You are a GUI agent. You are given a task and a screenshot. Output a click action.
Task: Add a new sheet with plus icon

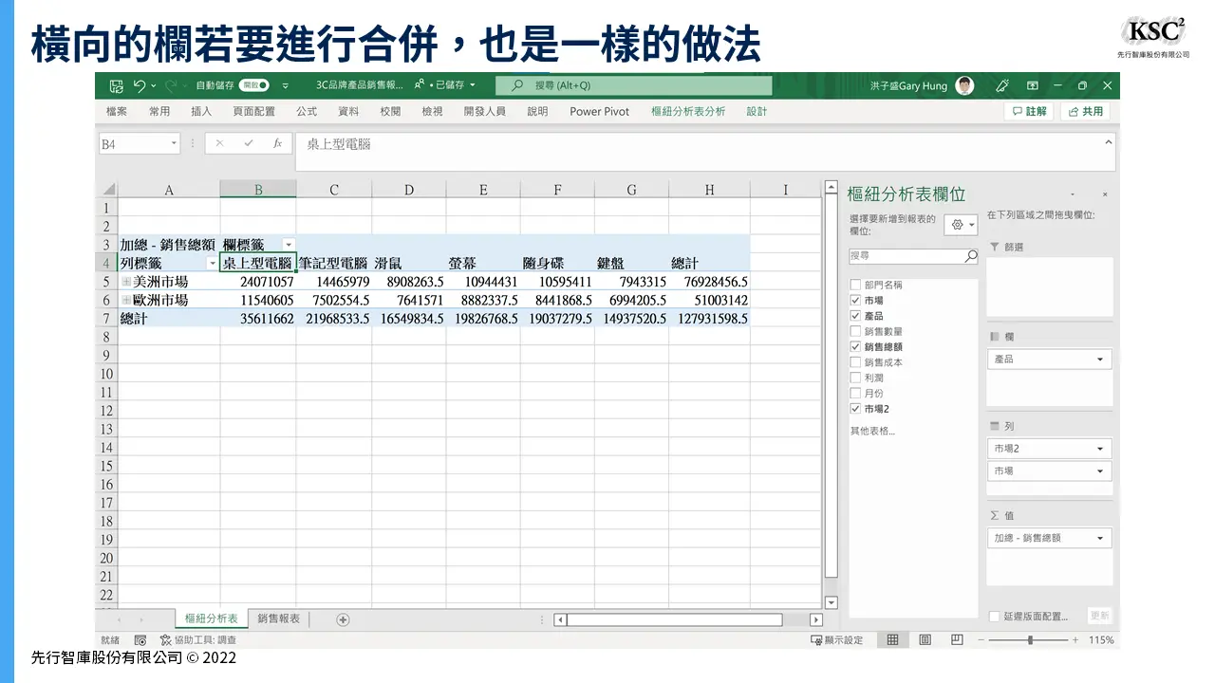pos(343,619)
